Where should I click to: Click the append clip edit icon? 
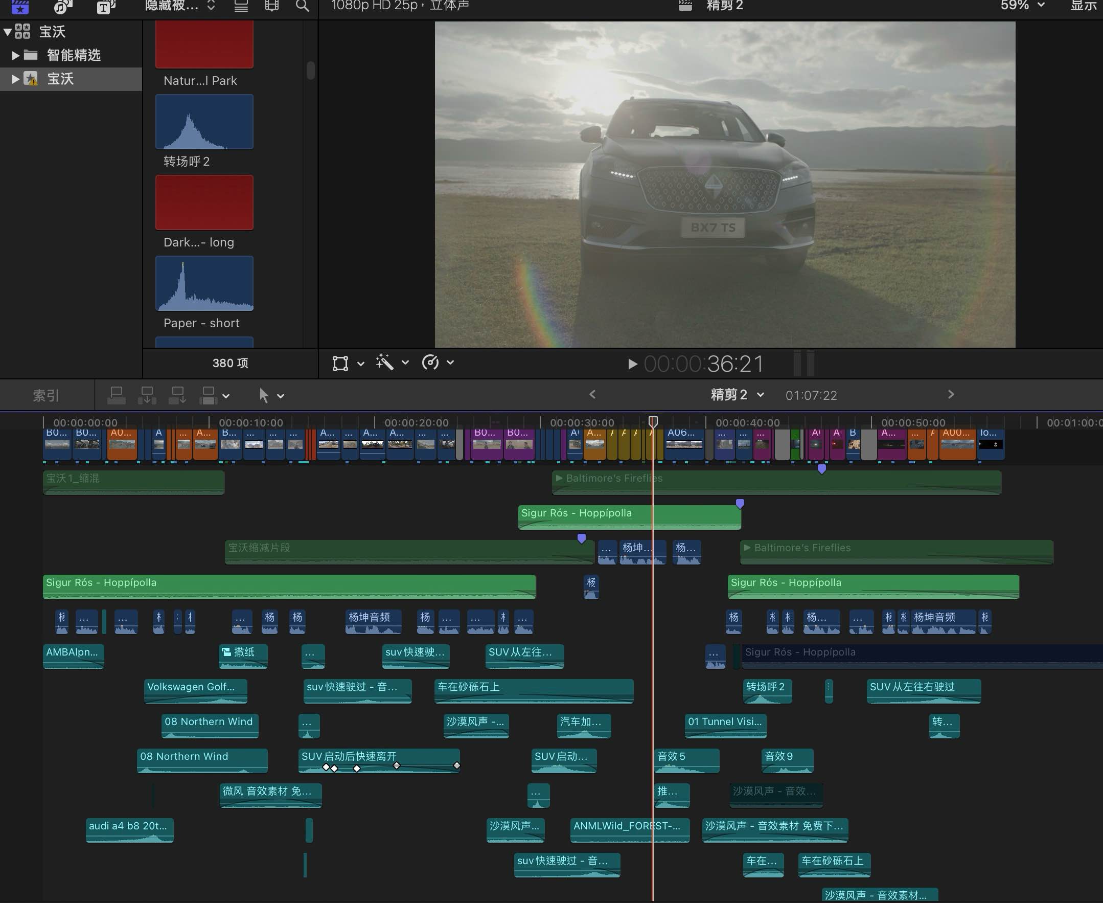pos(177,395)
